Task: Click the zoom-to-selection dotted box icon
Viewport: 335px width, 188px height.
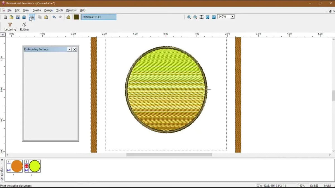Action: 201,17
